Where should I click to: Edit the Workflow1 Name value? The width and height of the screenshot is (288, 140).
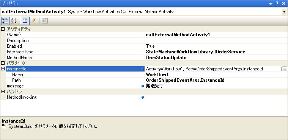click(157, 75)
